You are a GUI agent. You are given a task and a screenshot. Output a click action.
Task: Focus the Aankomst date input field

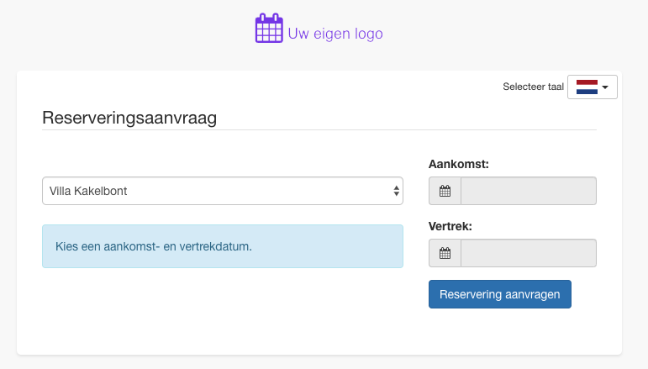pyautogui.click(x=529, y=191)
